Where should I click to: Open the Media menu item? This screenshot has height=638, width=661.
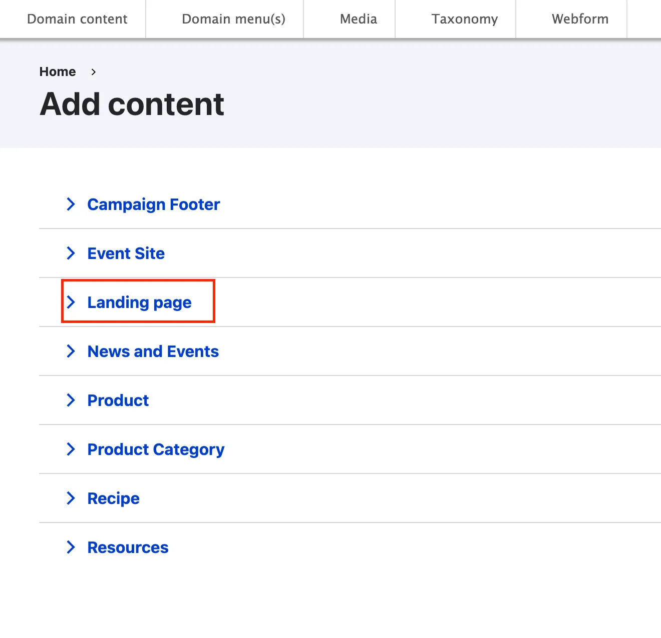(359, 19)
